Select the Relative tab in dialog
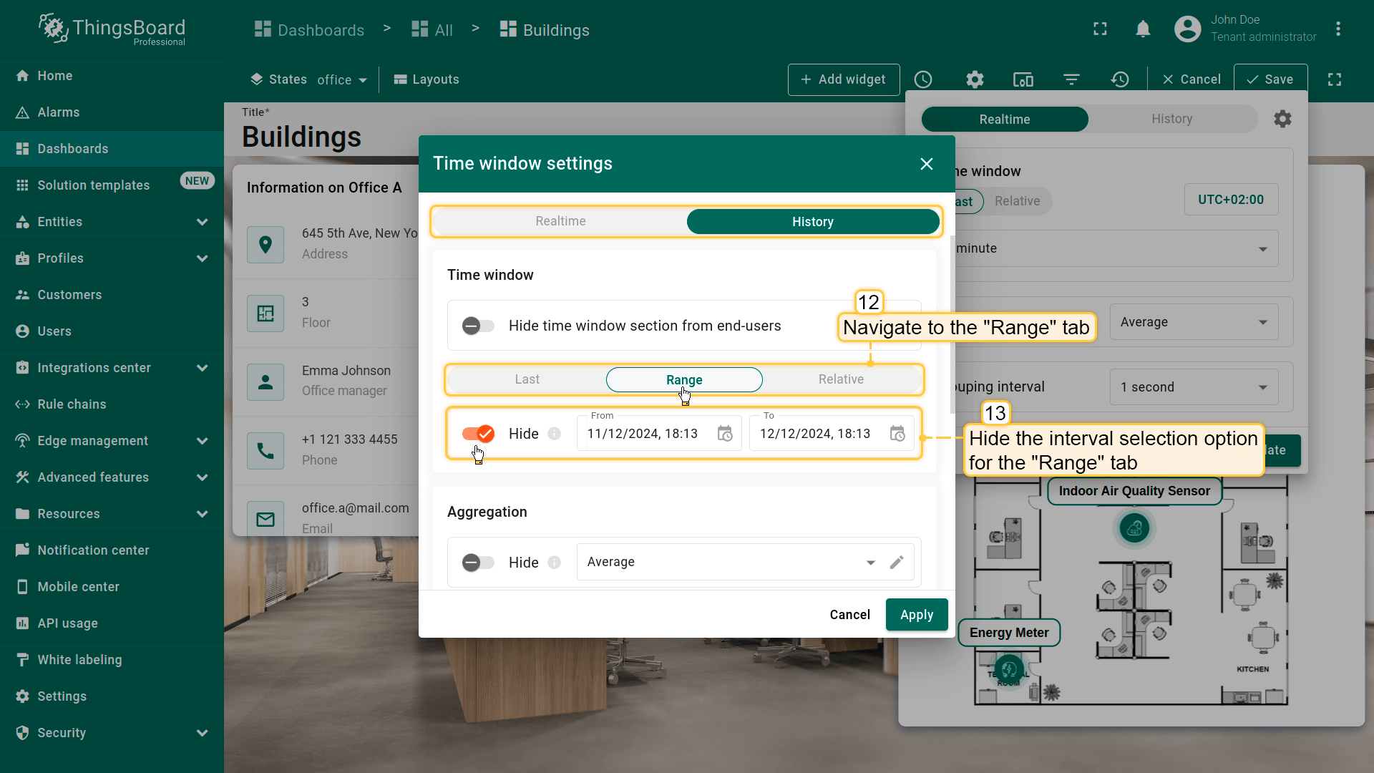Viewport: 1374px width, 773px height. (x=841, y=379)
